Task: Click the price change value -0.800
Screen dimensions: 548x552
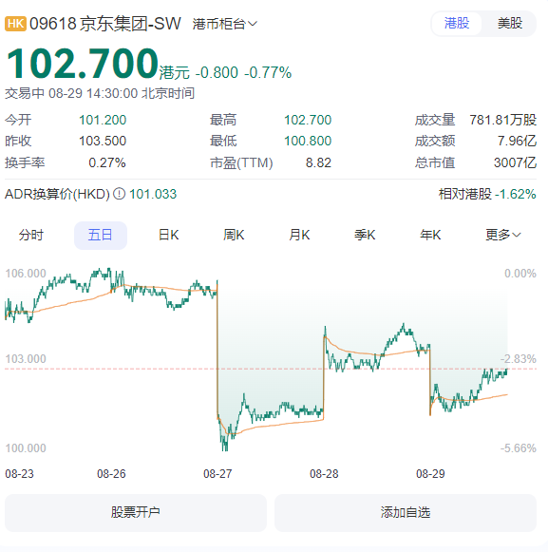Action: (217, 73)
